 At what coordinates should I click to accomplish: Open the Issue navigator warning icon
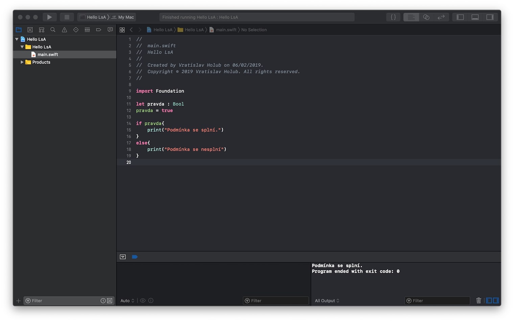tap(64, 30)
